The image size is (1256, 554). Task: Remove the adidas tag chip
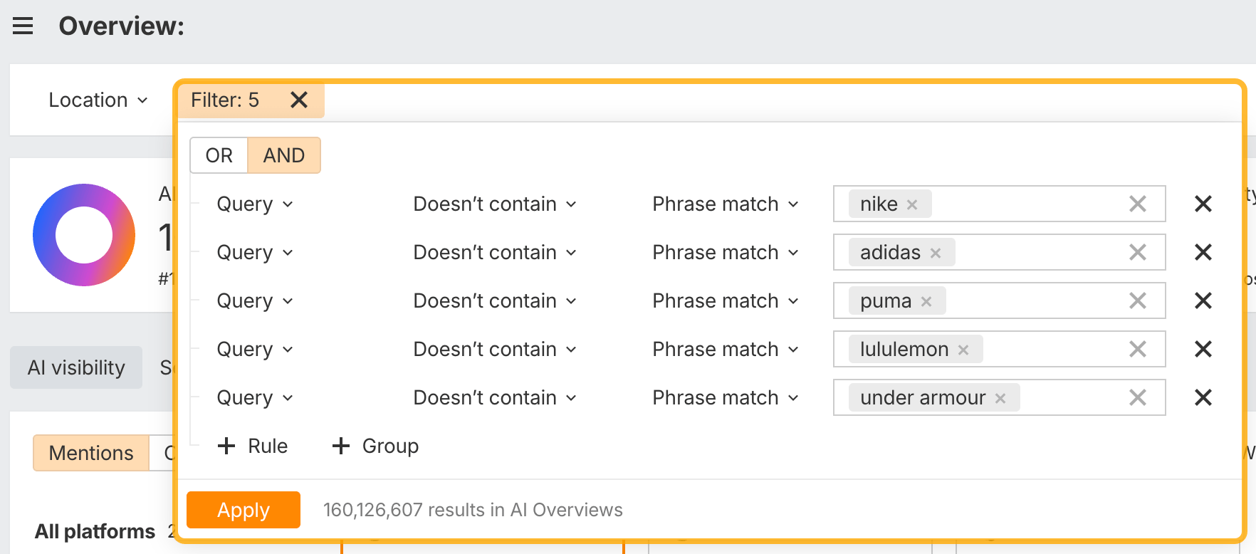tap(936, 253)
